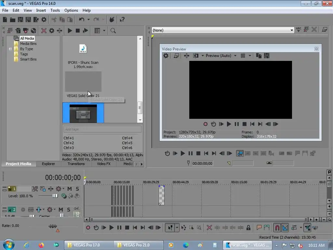This screenshot has width=333, height=250.
Task: Mute audio track 2
Action: coord(61,210)
